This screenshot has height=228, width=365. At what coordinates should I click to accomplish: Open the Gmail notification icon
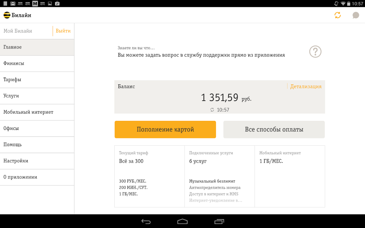pyautogui.click(x=13, y=3)
